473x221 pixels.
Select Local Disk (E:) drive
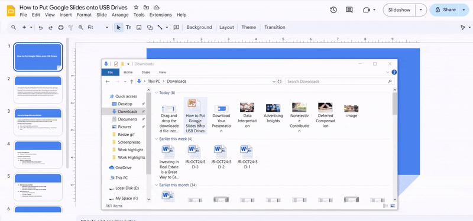[124, 188]
